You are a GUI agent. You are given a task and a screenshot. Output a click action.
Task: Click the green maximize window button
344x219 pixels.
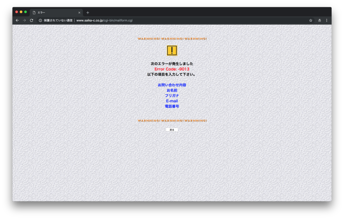[26, 12]
